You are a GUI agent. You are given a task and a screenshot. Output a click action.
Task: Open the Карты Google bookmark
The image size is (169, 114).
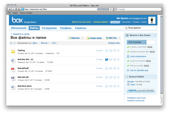tap(26, 13)
